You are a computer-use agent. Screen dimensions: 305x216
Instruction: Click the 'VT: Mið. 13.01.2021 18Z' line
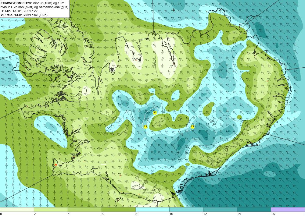click(20, 15)
